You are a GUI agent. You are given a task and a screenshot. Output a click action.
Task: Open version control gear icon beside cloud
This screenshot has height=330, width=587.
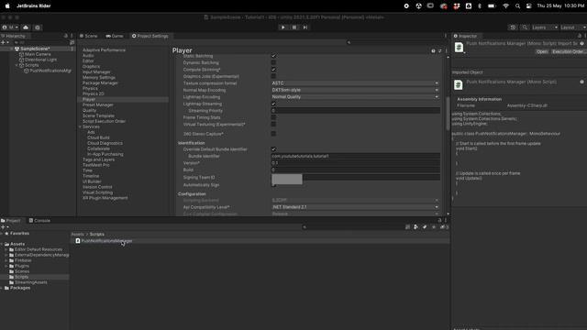click(38, 27)
